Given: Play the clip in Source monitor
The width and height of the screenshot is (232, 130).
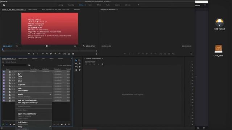Looking at the screenshot, I should point(51,54).
